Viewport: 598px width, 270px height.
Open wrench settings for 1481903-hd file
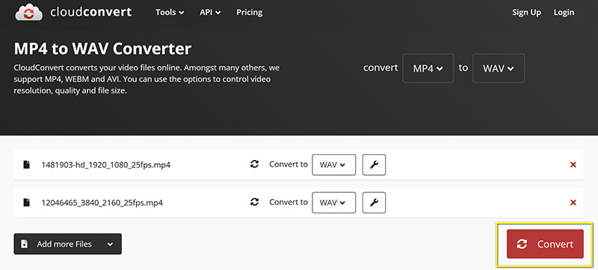click(374, 165)
